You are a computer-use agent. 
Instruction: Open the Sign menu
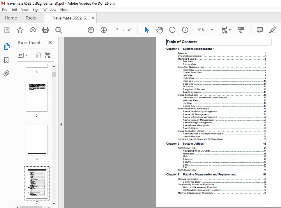(x=36, y=10)
